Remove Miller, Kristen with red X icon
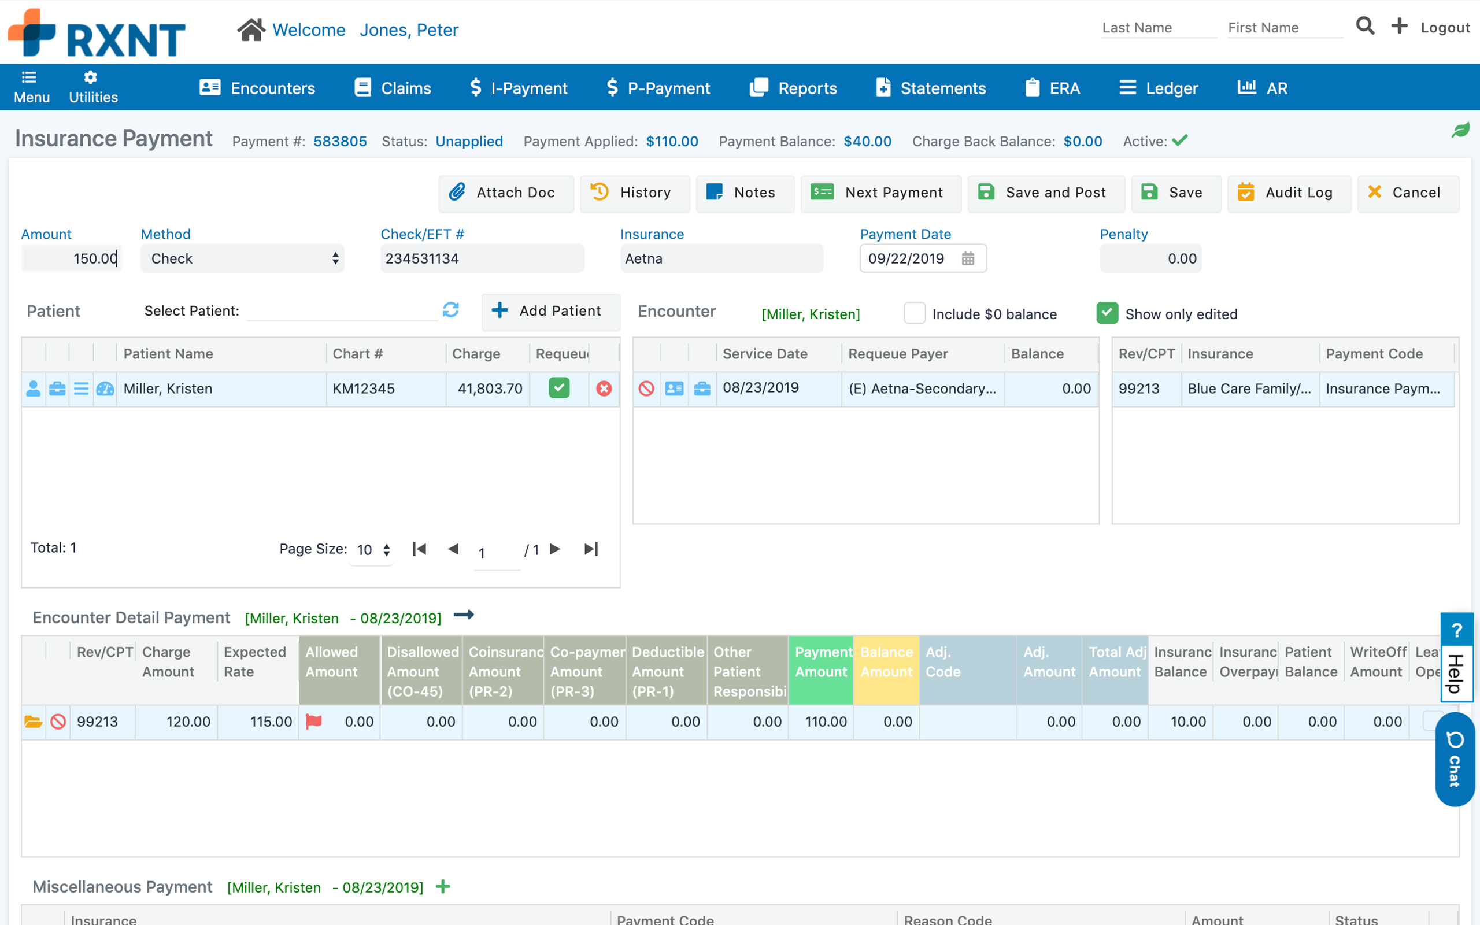This screenshot has width=1480, height=925. coord(604,388)
